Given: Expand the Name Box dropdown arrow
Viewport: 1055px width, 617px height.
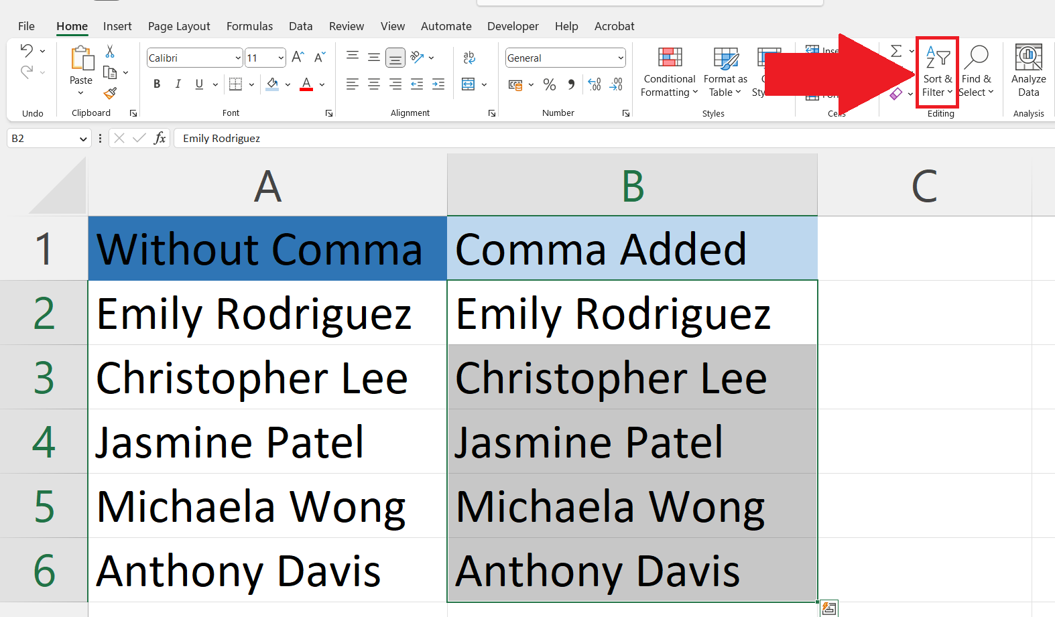Looking at the screenshot, I should pos(83,139).
